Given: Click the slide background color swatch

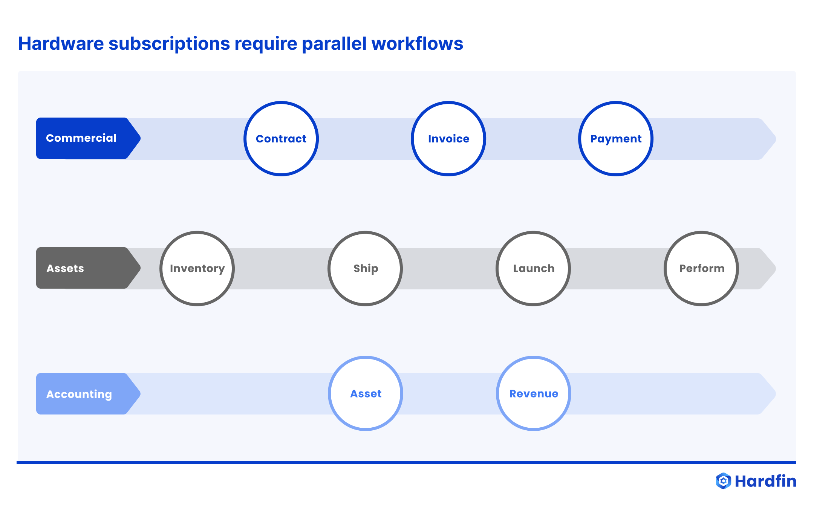Looking at the screenshot, I should (407, 260).
